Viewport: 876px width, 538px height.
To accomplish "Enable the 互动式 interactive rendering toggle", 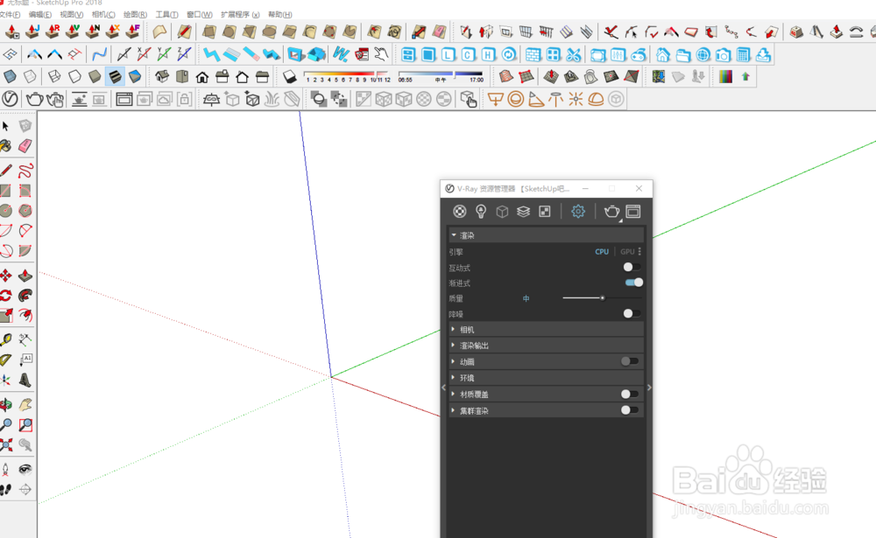I will point(632,267).
